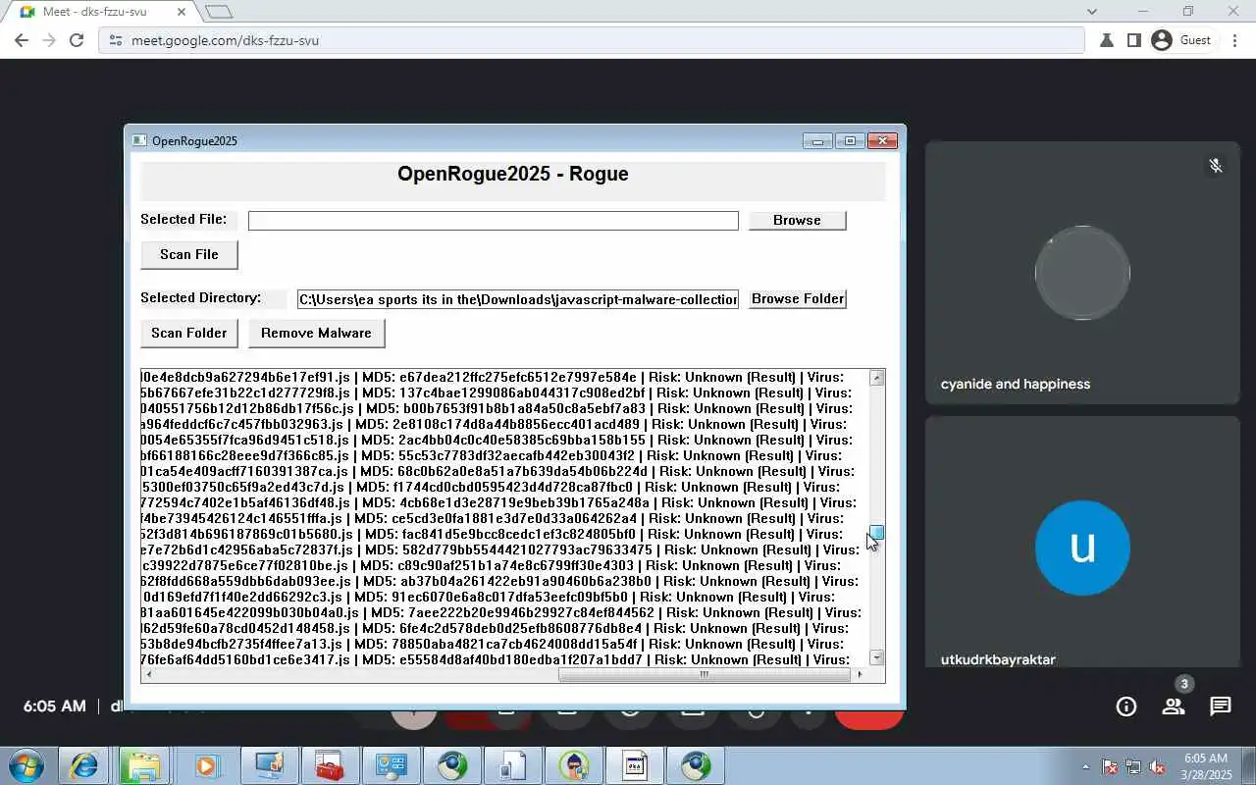Click utkudrkbayraktar's blue 'u' avatar
This screenshot has height=785, width=1256.
click(1082, 548)
